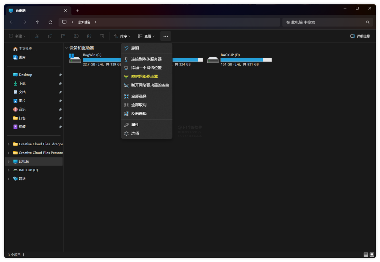Unpin the Desktop quick access pin

pos(61,75)
